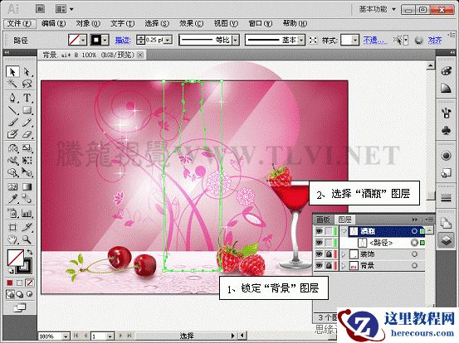
Task: Select the Artboard tool
Action: pos(12,227)
